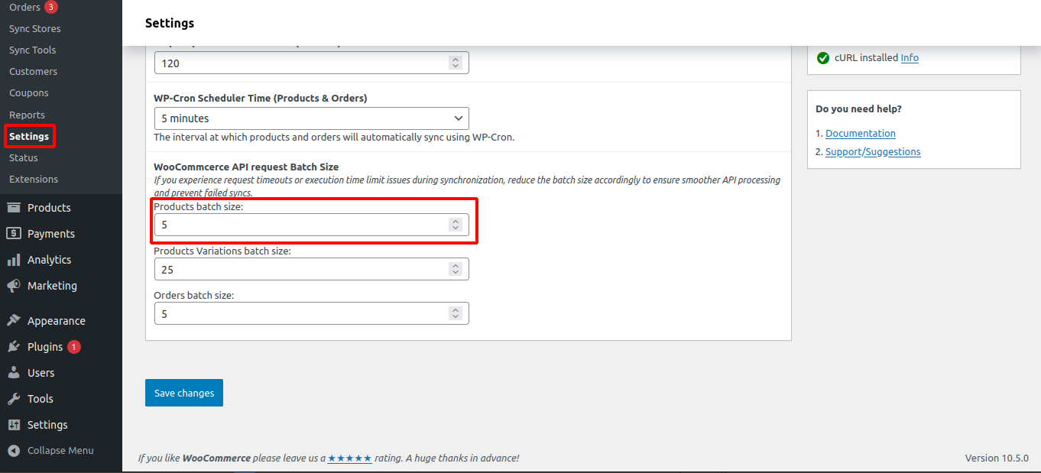Click the Appearance paintbrush icon
This screenshot has height=473, width=1041.
[x=14, y=321]
